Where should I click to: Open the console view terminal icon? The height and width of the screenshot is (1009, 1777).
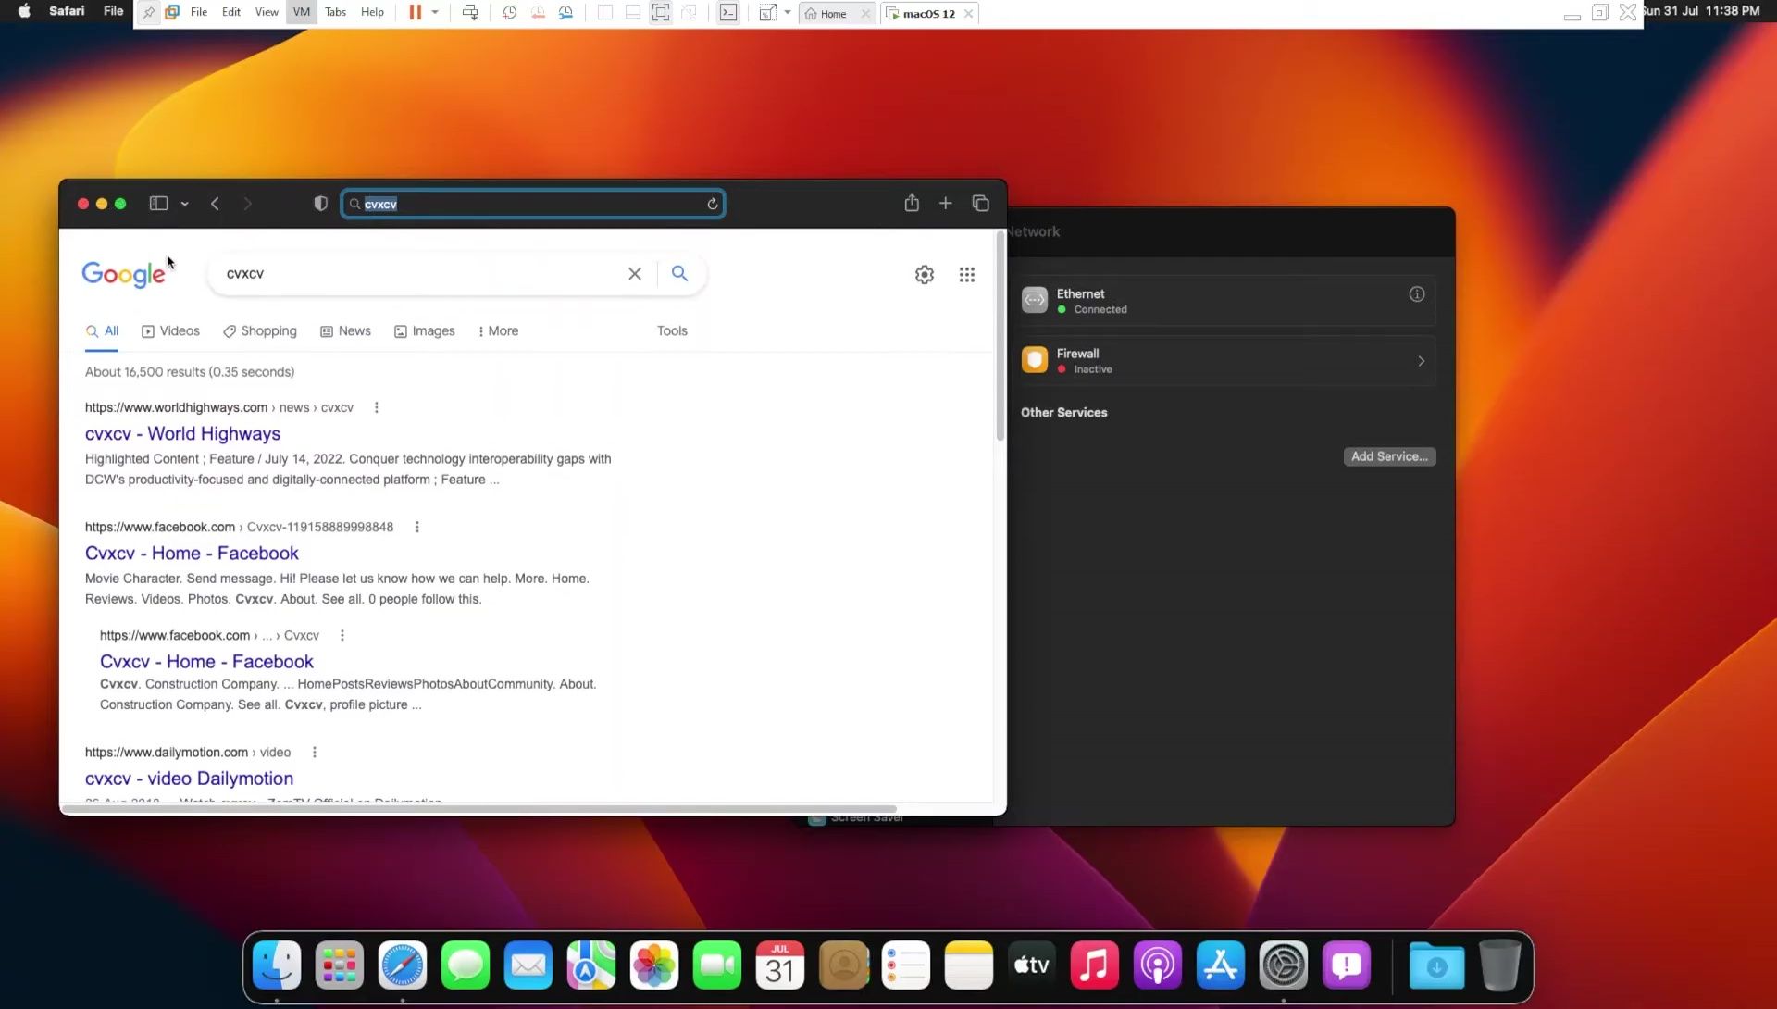point(728,13)
